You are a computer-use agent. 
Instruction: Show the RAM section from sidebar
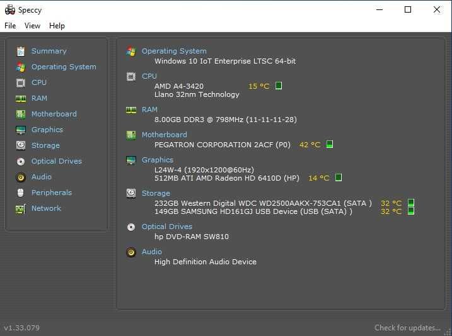point(39,98)
